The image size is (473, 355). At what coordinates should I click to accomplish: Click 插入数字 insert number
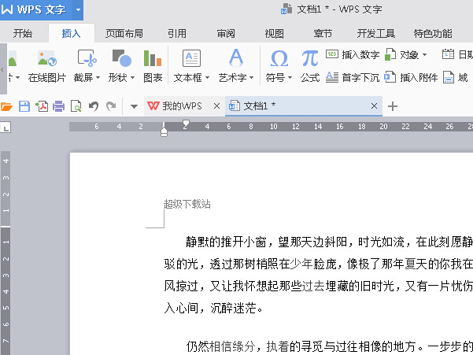pyautogui.click(x=353, y=54)
